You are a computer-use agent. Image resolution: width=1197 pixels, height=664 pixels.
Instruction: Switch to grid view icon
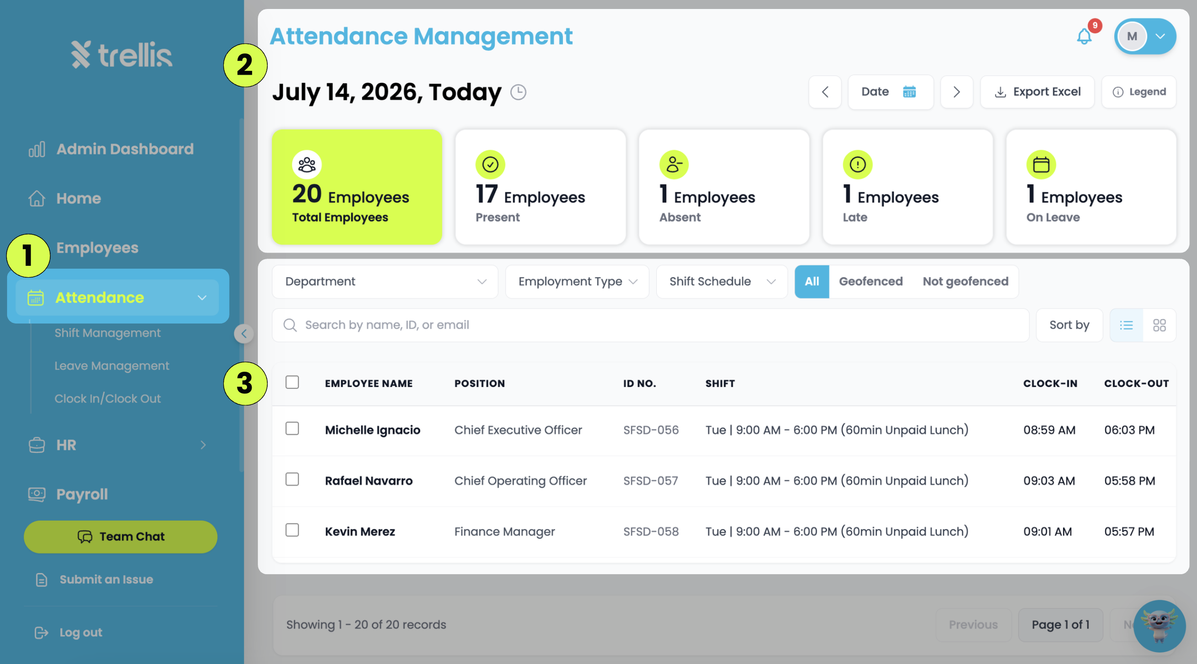coord(1159,325)
